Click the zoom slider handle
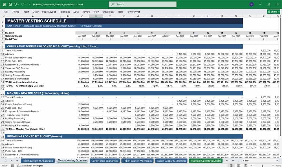 point(262,166)
